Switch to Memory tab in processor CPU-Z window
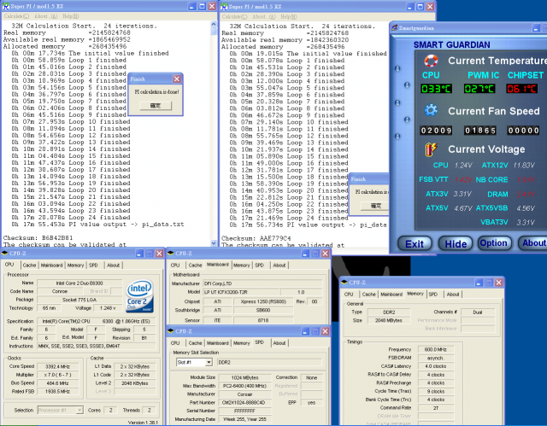 coord(76,265)
